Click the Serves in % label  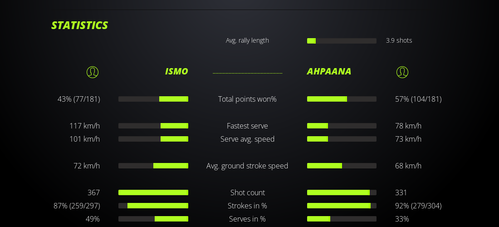click(247, 219)
